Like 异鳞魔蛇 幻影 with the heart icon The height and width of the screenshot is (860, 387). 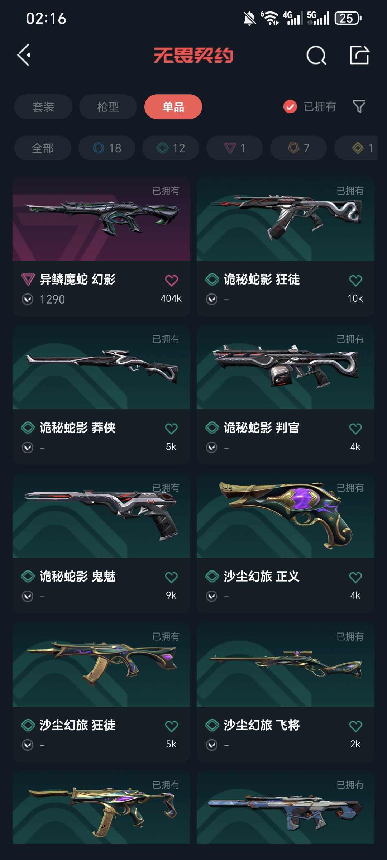[171, 280]
